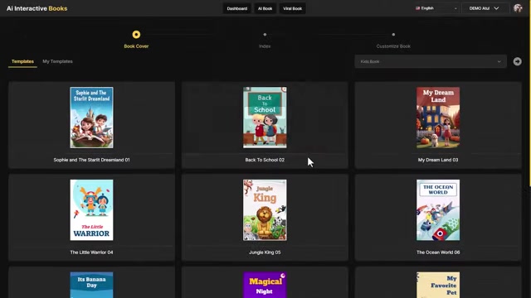Select the Templates tab
This screenshot has height=298, width=531.
click(x=22, y=61)
